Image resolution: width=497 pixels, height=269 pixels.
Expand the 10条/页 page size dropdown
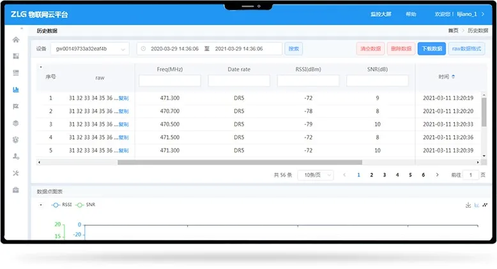315,175
